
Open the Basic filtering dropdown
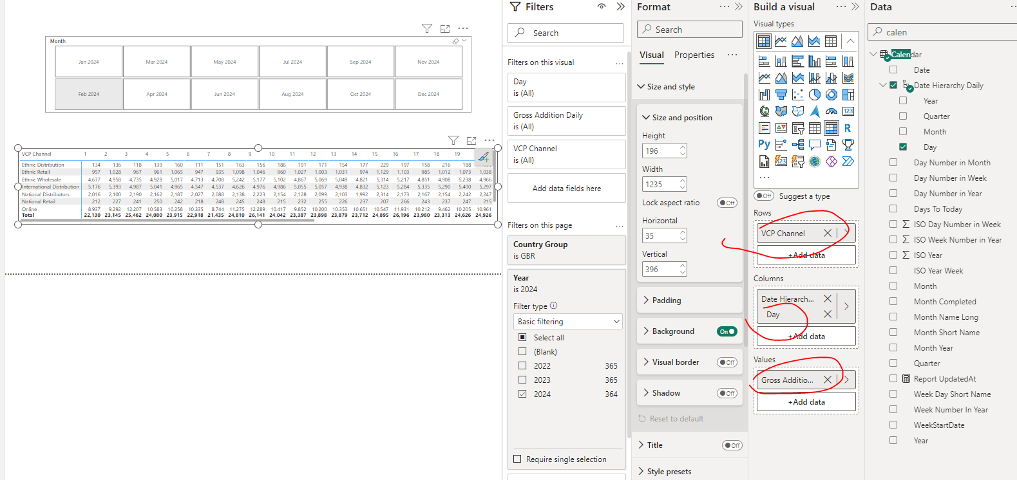tap(568, 321)
